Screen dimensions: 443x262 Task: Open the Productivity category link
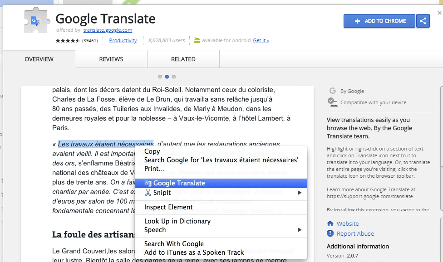tap(123, 40)
